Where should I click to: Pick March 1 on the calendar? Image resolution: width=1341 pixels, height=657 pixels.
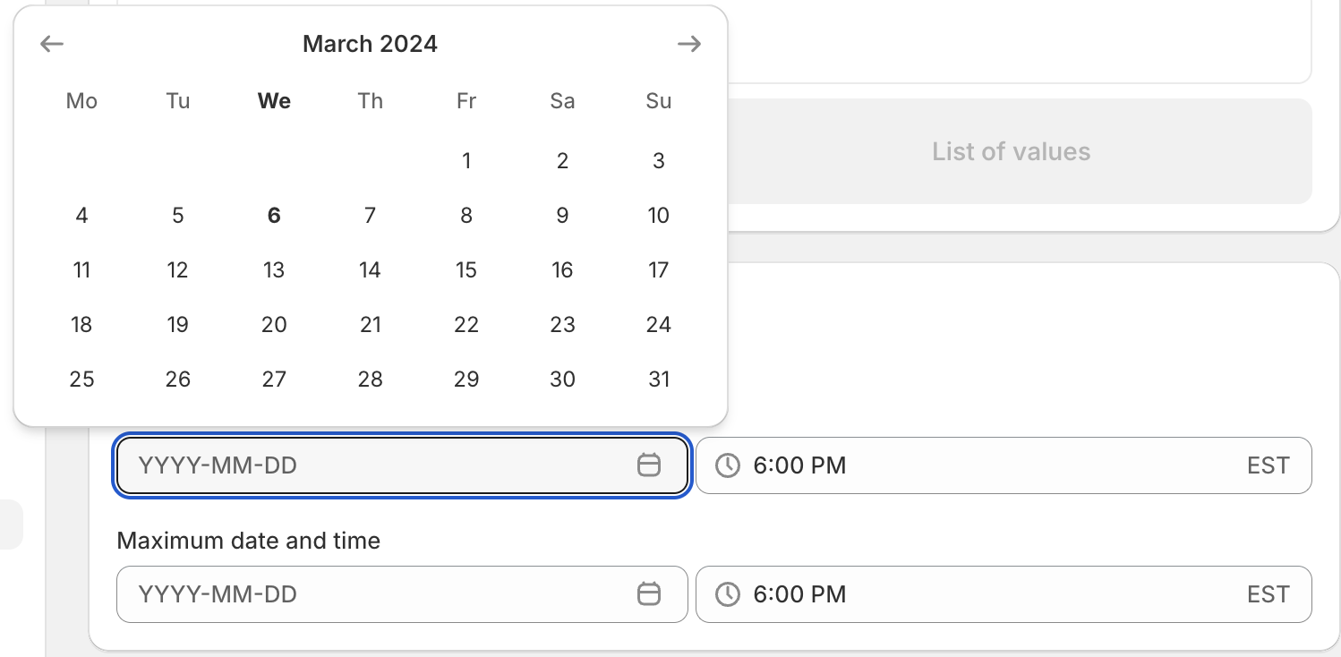pyautogui.click(x=466, y=161)
